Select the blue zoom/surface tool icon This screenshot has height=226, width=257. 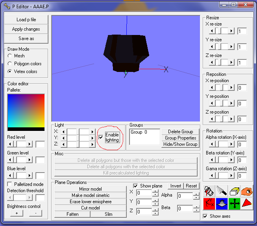pos(222,204)
